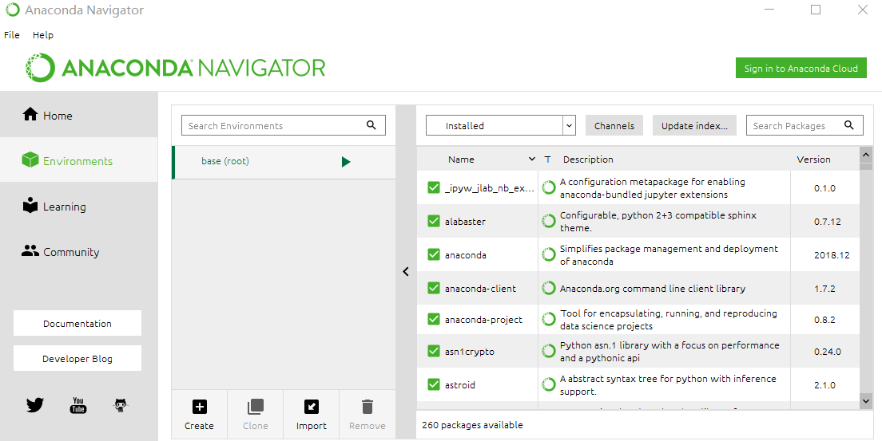Open the Documentation link button

pyautogui.click(x=77, y=323)
